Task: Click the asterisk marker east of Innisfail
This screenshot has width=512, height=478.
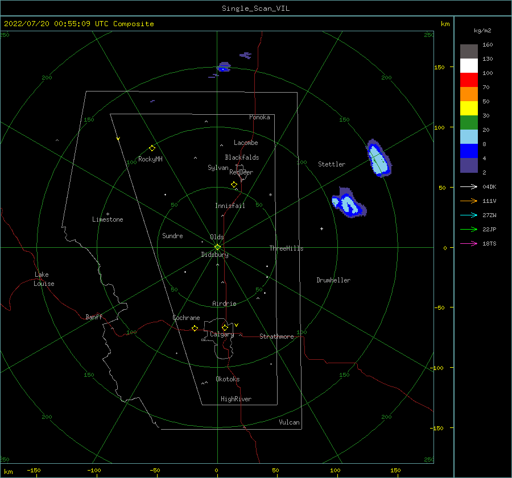Action: tap(270, 195)
